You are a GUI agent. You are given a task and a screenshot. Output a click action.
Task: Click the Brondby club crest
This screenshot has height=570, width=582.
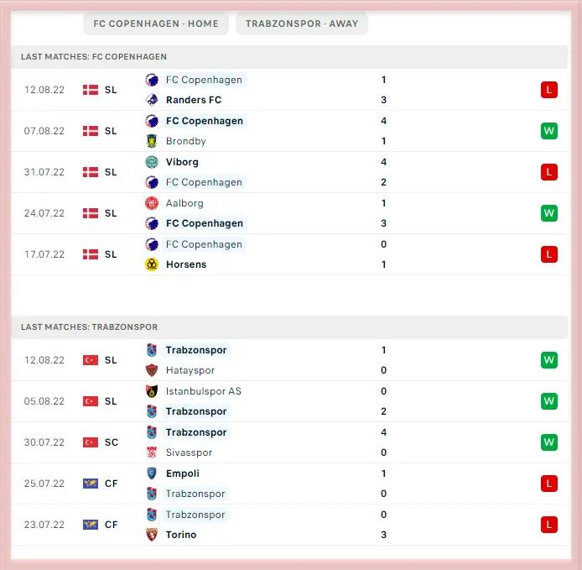[152, 141]
